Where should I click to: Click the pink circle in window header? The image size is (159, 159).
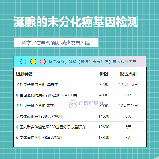(43, 61)
